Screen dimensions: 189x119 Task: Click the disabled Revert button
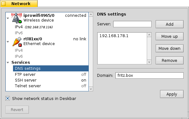[x=17, y=109]
